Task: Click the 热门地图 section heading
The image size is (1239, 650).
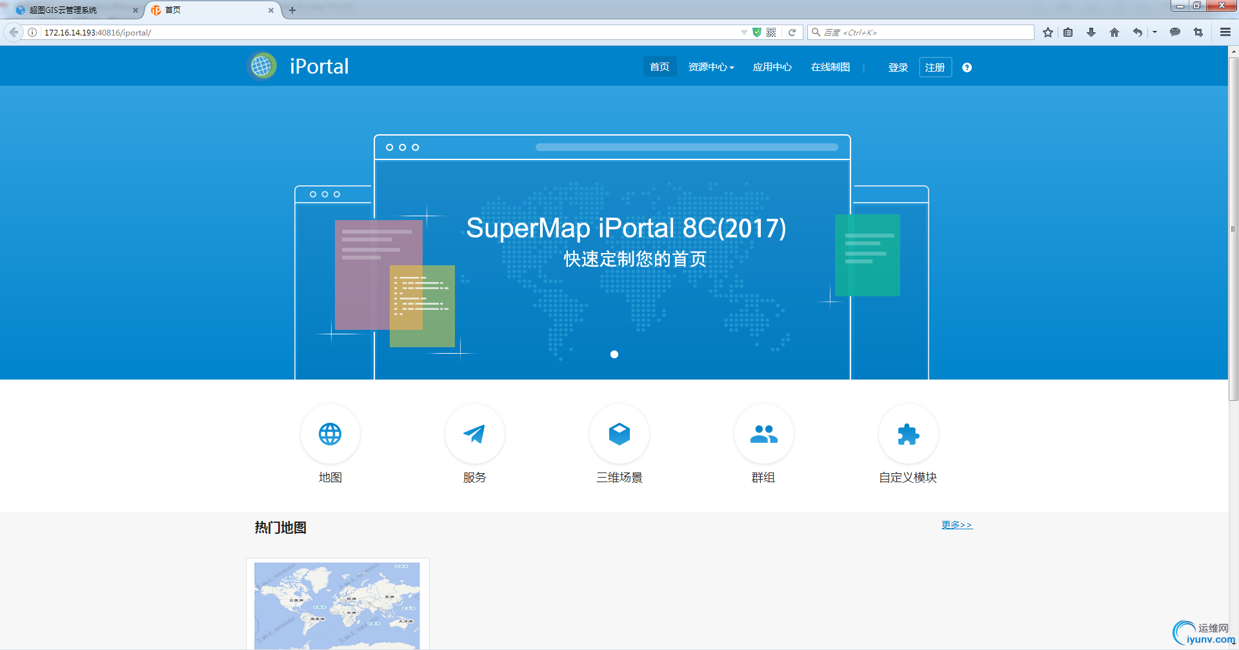Action: click(280, 527)
